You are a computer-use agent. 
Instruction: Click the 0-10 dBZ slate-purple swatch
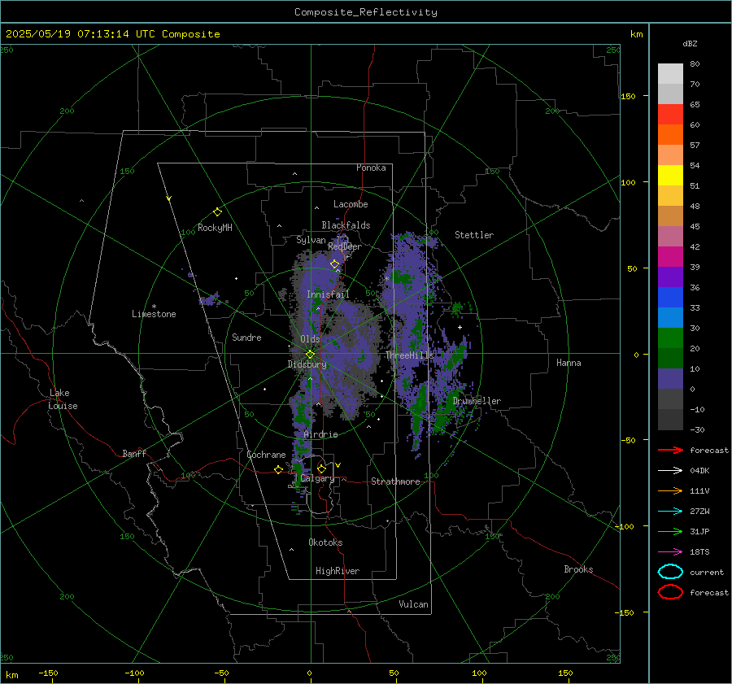click(x=670, y=379)
